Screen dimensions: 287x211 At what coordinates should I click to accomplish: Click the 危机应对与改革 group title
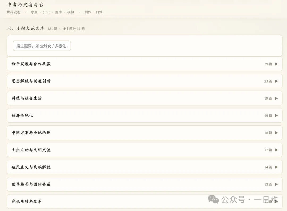click(x=27, y=201)
